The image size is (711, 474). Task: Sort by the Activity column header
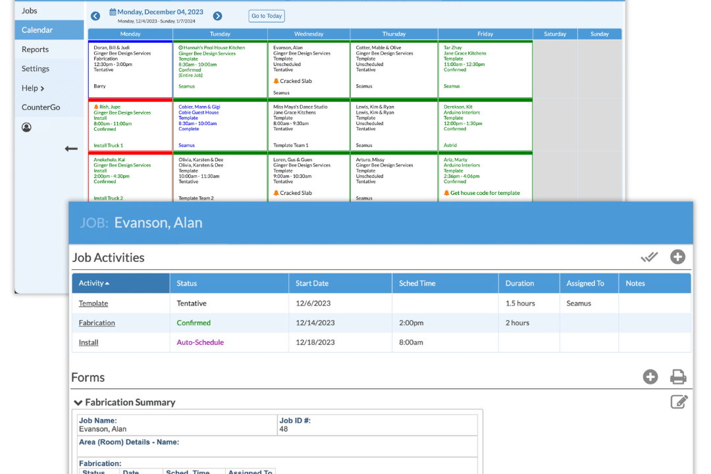(94, 283)
